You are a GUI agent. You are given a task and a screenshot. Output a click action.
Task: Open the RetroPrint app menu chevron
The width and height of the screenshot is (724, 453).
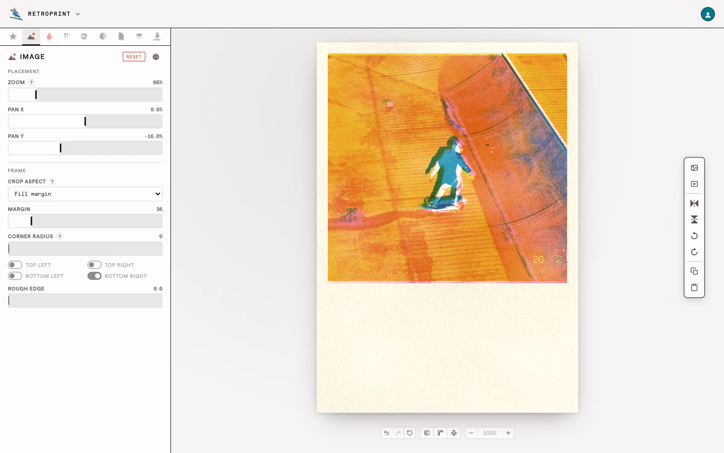(x=78, y=14)
